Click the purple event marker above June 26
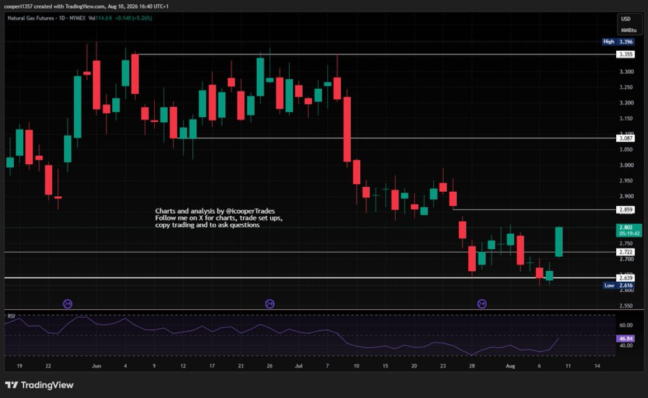The width and height of the screenshot is (648, 398). click(x=270, y=304)
